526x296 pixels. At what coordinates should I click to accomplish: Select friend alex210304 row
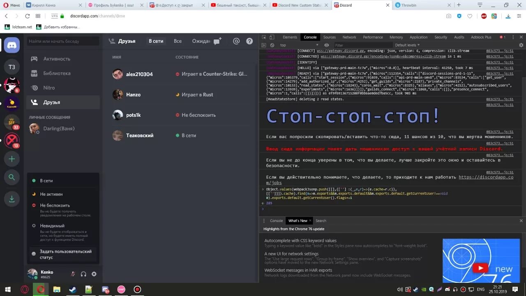(181, 74)
